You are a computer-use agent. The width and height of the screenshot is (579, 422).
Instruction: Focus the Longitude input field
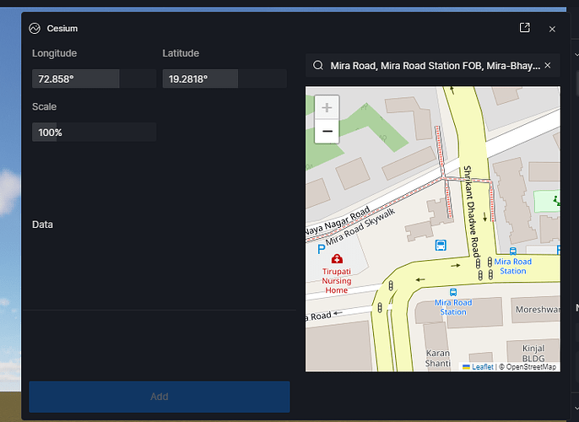click(x=76, y=79)
